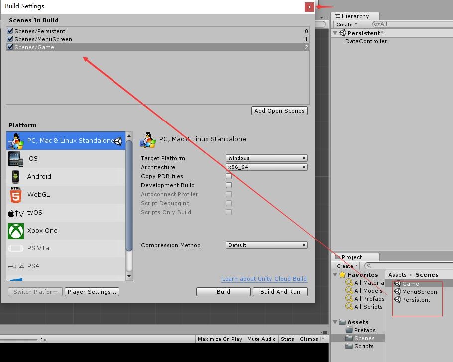
Task: Uncheck Scenes/MenuScreen in build list
Action: tap(10, 39)
